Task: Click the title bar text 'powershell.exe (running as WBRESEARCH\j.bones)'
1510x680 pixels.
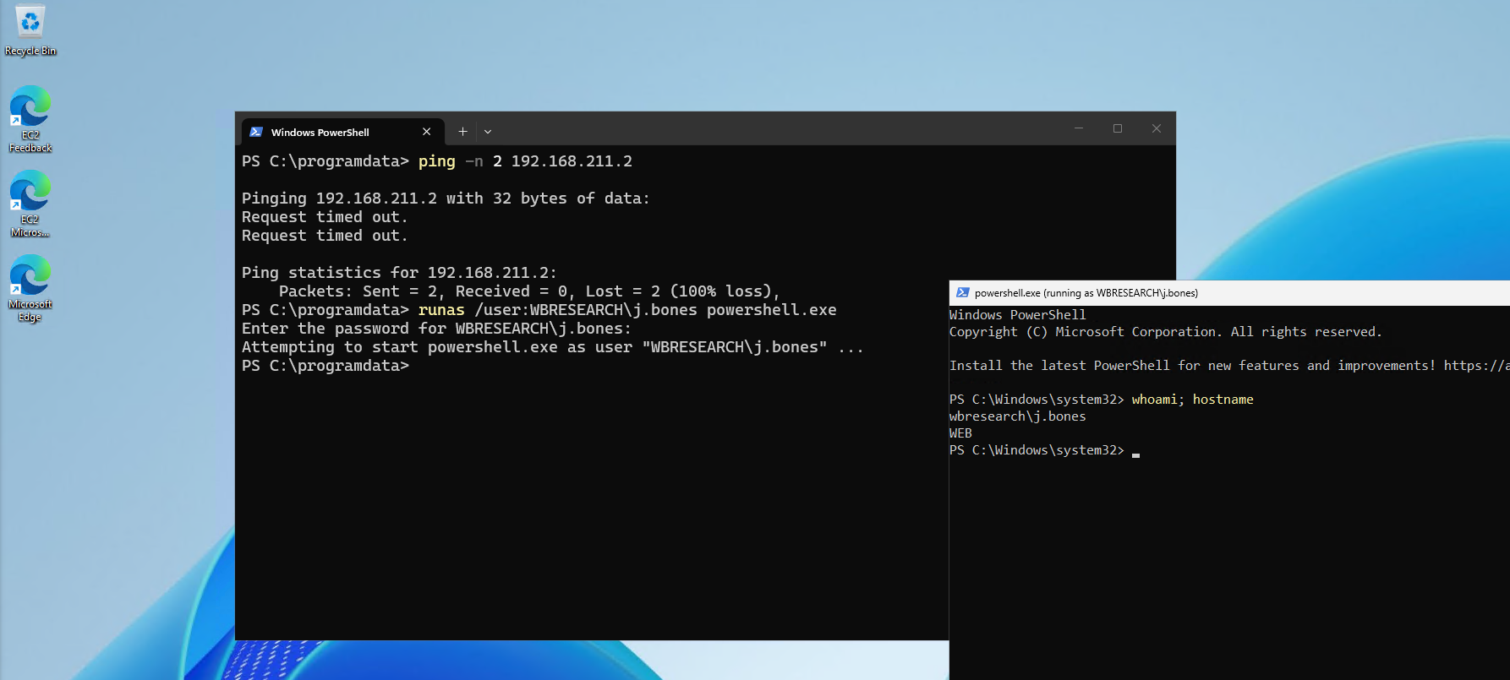Action: coord(1086,293)
